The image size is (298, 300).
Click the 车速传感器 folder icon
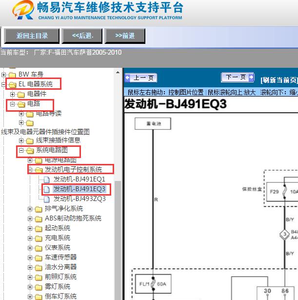tap(39, 258)
